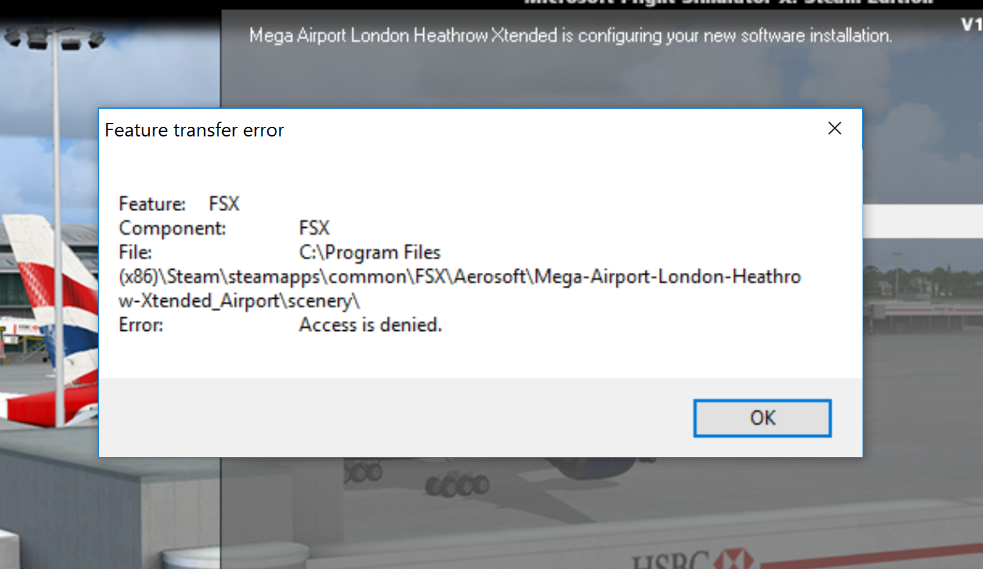Click the Access is denied message
This screenshot has width=983, height=569.
coord(370,325)
